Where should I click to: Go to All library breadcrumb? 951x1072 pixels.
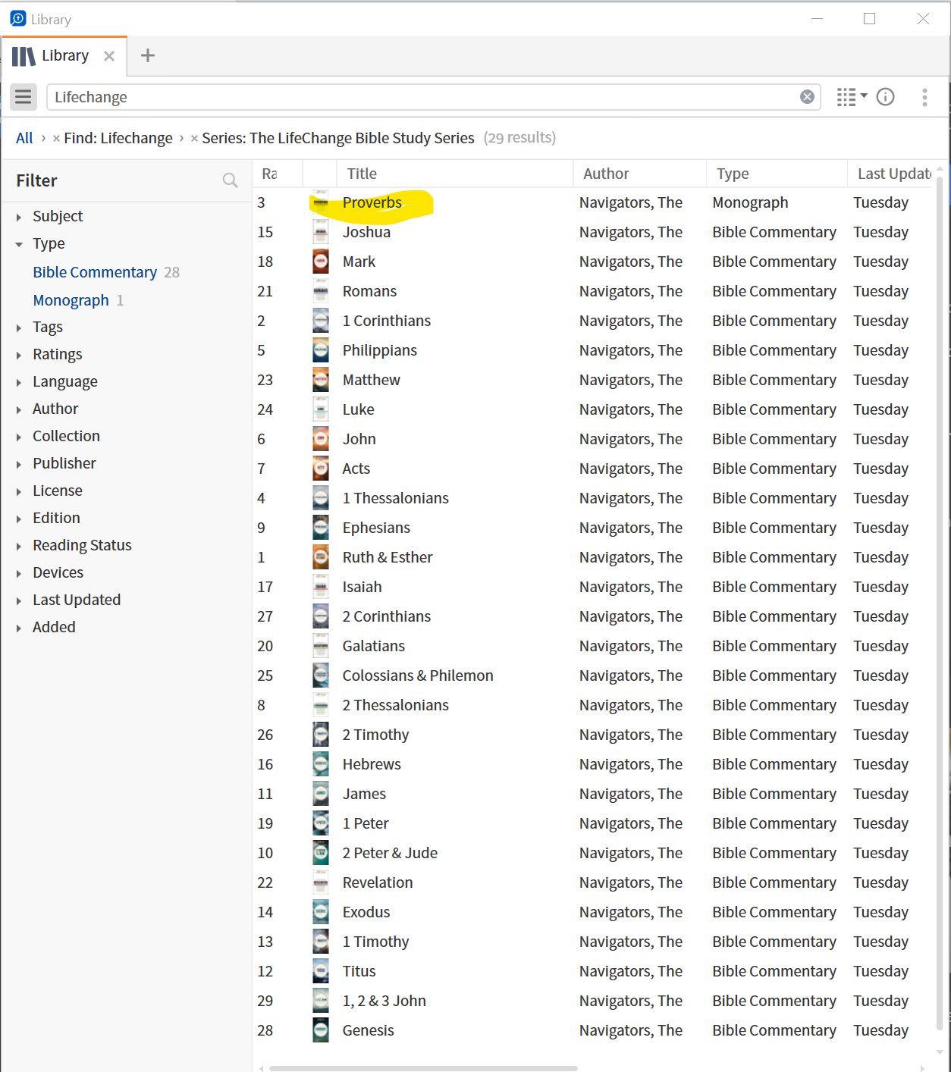[x=24, y=138]
